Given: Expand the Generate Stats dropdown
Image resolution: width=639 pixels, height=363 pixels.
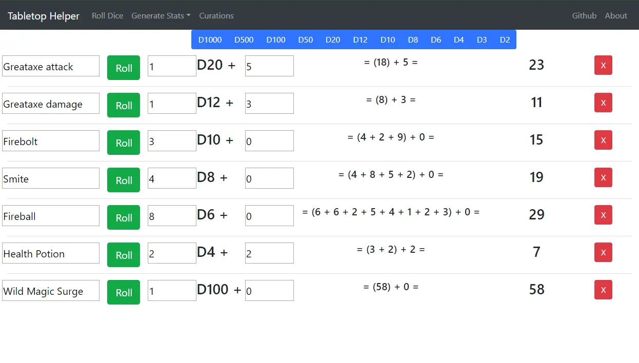Looking at the screenshot, I should 161,16.
